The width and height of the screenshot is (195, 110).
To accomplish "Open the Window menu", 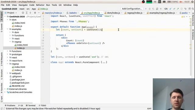I will pyautogui.click(x=67, y=5).
